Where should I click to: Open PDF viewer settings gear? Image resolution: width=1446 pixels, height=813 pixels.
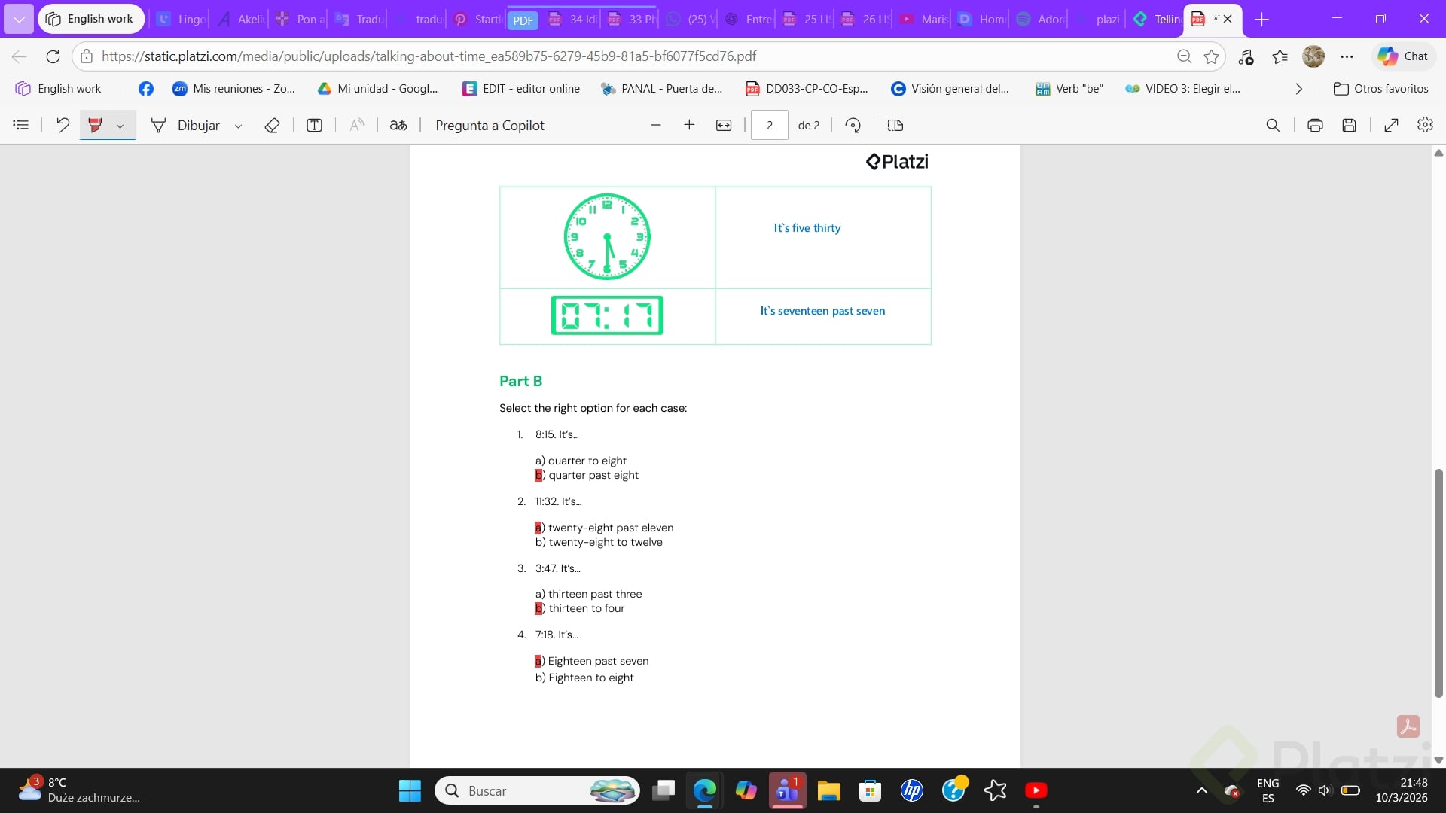1425,125
